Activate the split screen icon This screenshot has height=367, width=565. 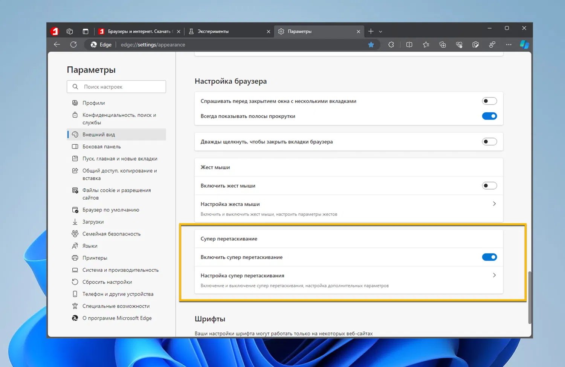409,45
